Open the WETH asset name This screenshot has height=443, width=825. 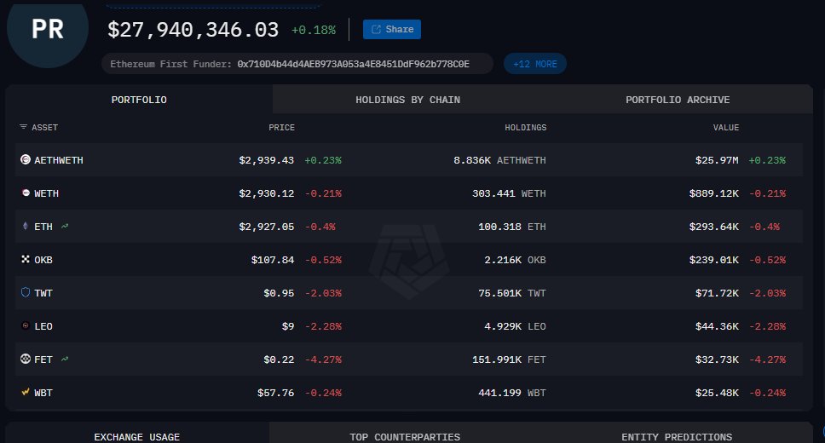[46, 193]
